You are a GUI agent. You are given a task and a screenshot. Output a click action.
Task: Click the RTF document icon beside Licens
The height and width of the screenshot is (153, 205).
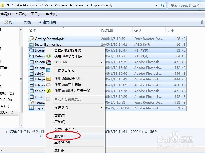point(31,50)
